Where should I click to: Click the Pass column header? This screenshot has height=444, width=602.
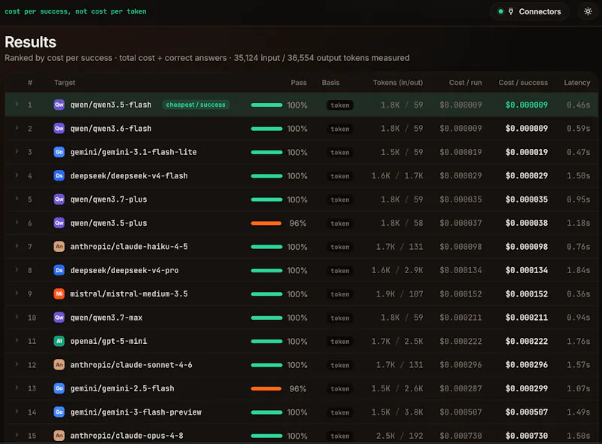(x=299, y=83)
